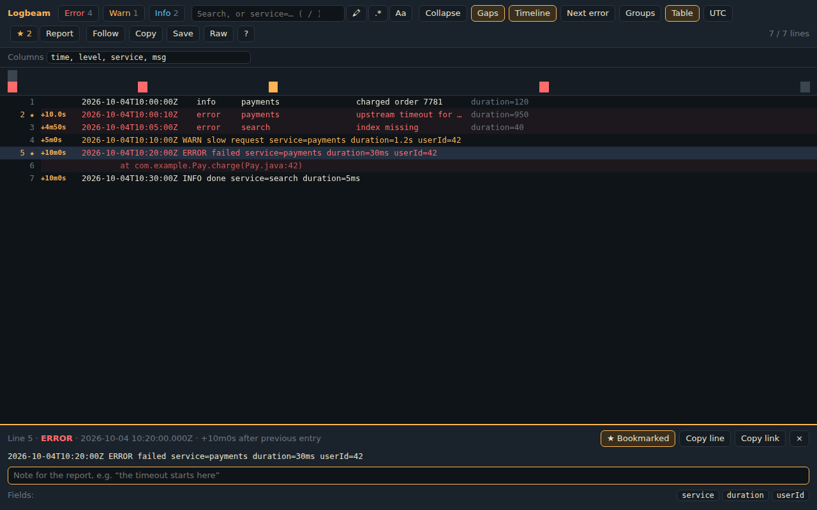Viewport: 817px width, 510px height.
Task: Filter by Info 2 level
Action: [x=167, y=13]
